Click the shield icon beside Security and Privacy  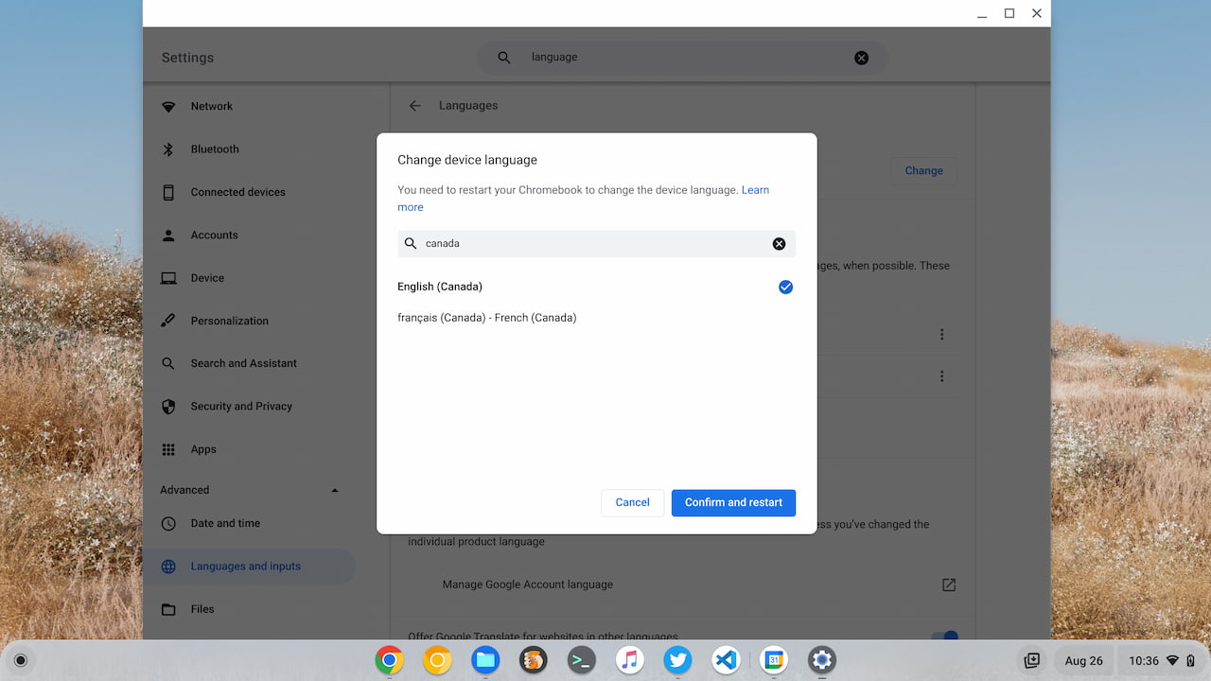point(168,407)
